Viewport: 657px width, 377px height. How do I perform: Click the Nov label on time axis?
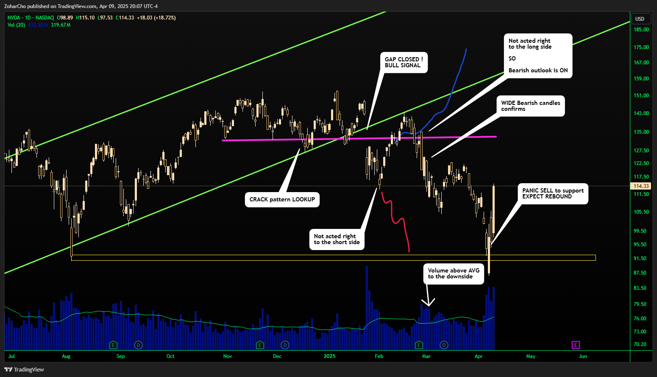[x=228, y=356]
